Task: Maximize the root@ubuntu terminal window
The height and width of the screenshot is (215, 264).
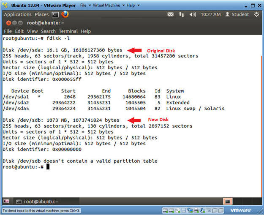Action: click(x=20, y=23)
